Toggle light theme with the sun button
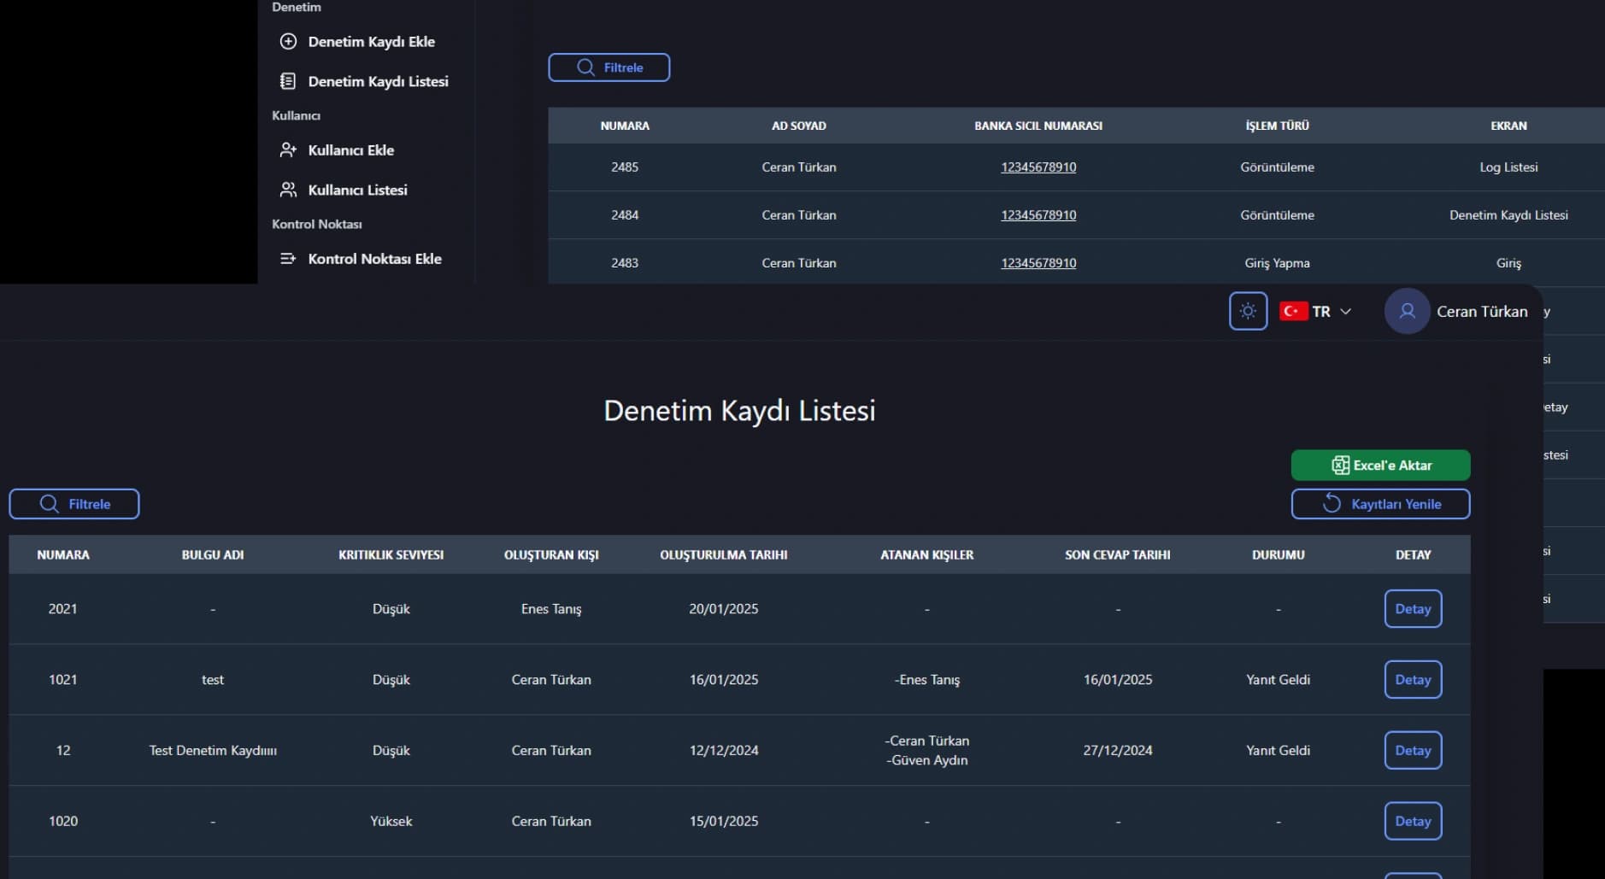 pos(1248,312)
